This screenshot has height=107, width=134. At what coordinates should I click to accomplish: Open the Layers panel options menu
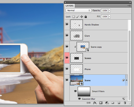tap(129, 6)
